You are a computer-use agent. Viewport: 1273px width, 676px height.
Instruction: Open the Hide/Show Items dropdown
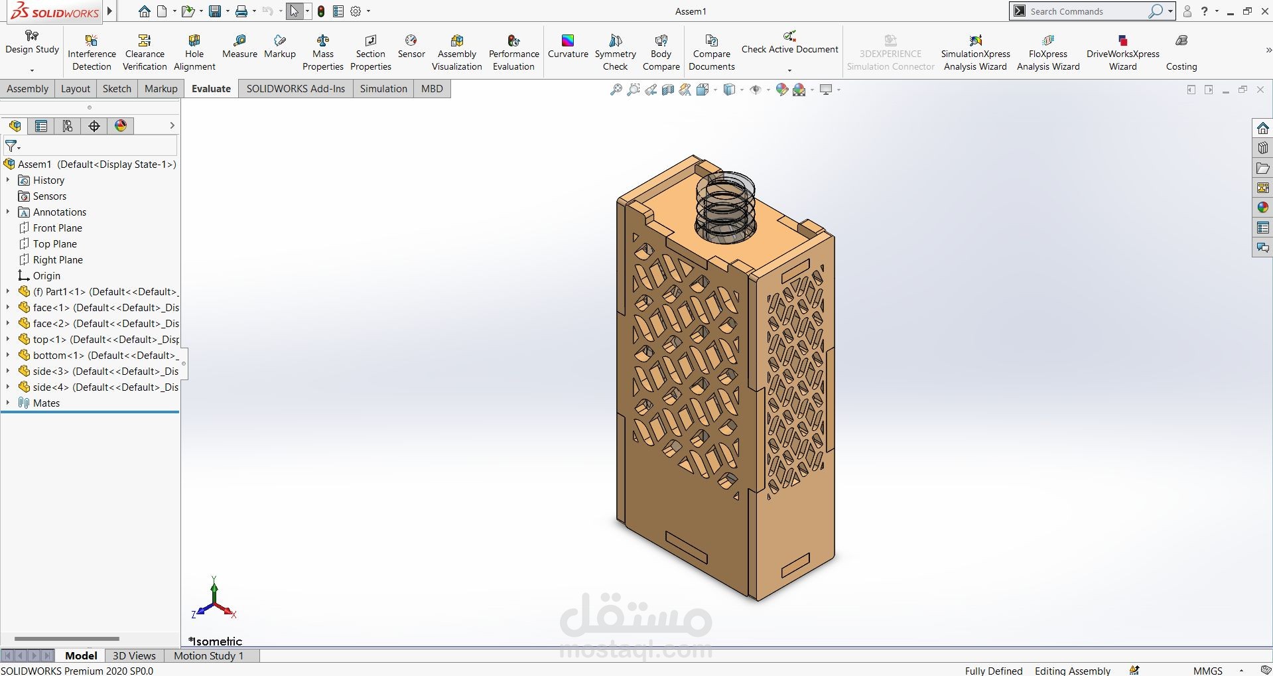pos(768,90)
